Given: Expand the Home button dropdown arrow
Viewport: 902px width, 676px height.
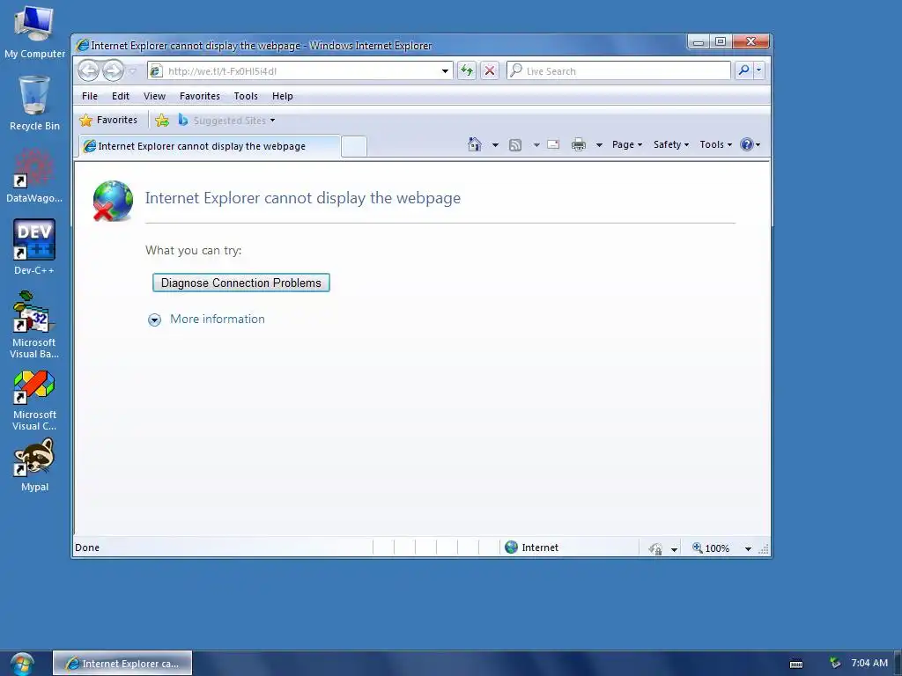Looking at the screenshot, I should [495, 145].
